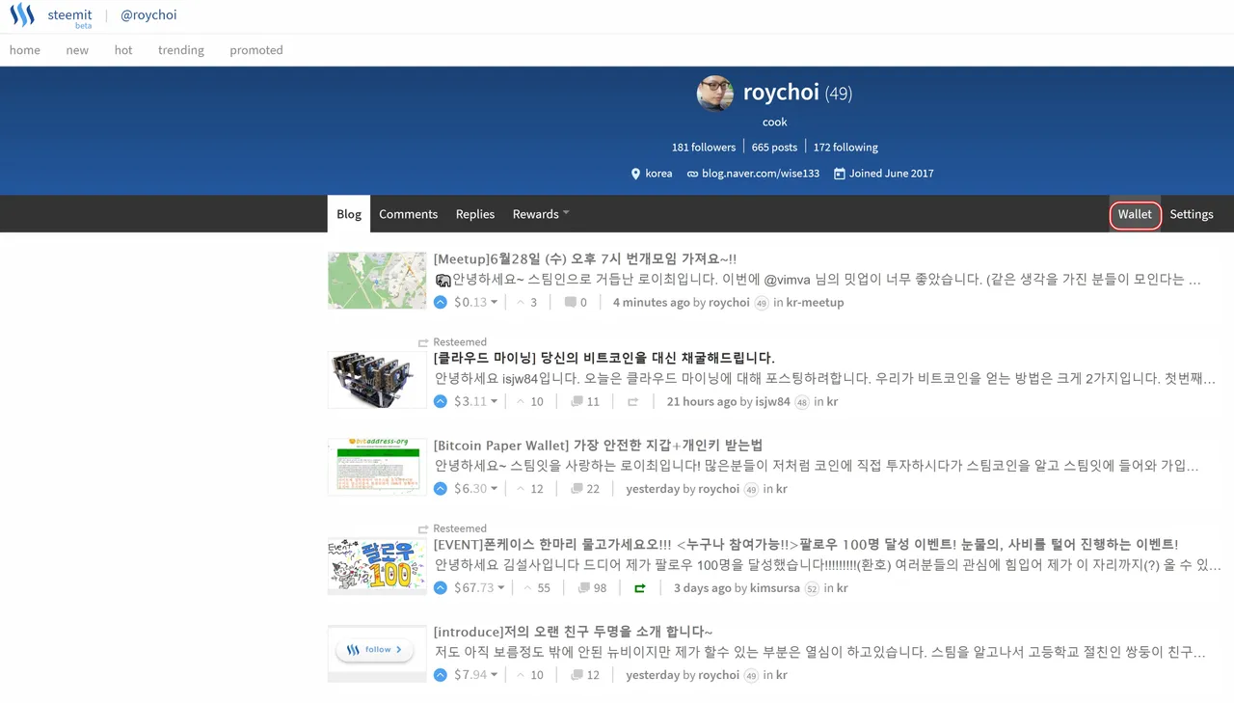1234x703 pixels.
Task: Open the mining rig thumbnail
Action: tap(377, 380)
